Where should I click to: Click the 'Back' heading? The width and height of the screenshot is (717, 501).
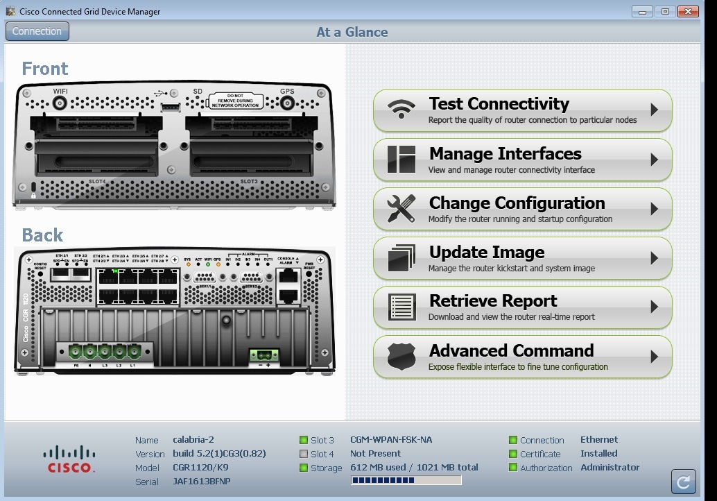click(x=42, y=235)
